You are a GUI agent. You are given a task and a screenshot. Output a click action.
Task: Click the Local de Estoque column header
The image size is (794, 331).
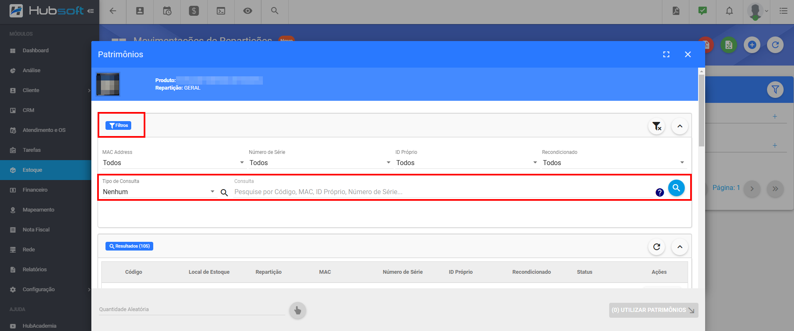tap(209, 272)
